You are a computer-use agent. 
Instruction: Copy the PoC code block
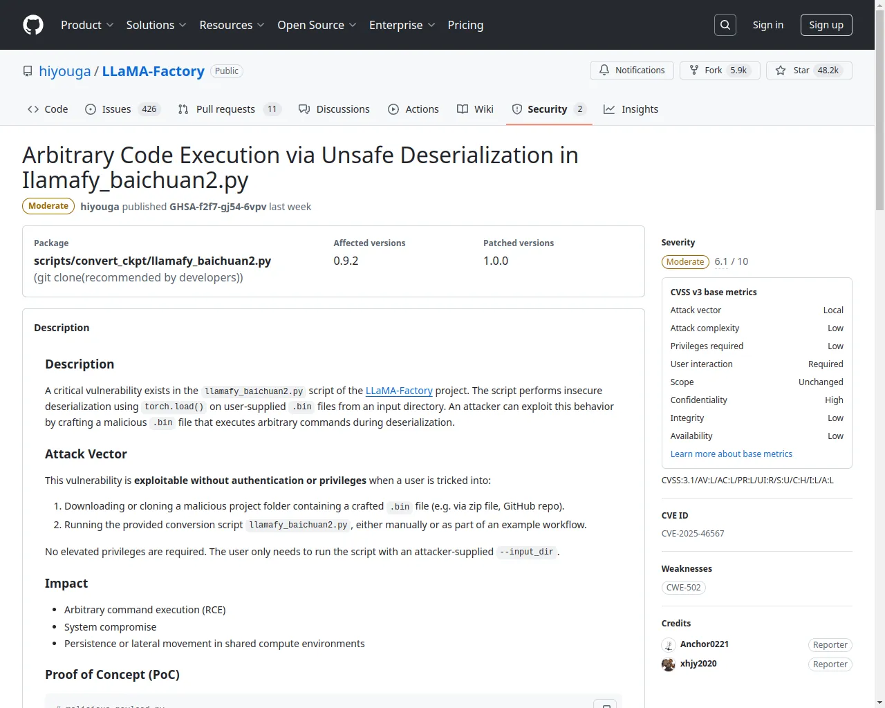605,704
